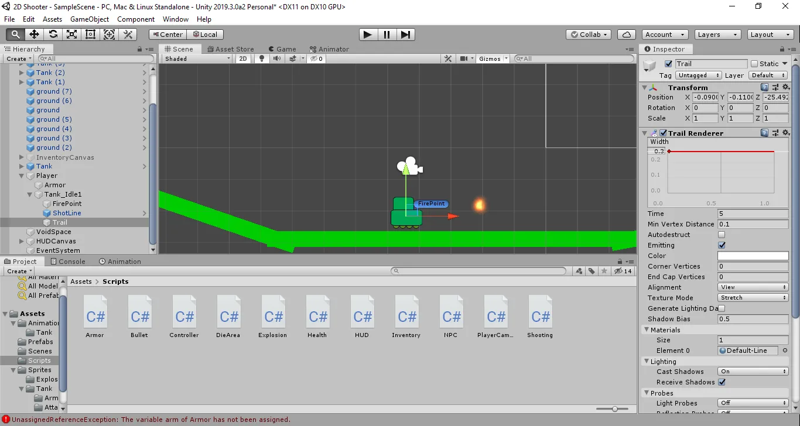Toggle the 2D view button
Screen dimensions: 800x426
coord(243,59)
